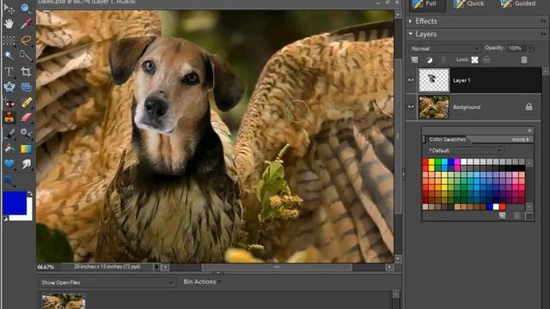The height and width of the screenshot is (309, 550).
Task: Hide the Background layer eye icon
Action: coord(411,106)
